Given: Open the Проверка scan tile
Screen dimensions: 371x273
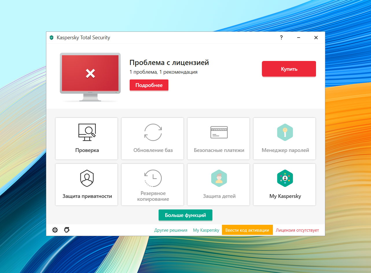Looking at the screenshot, I should [x=87, y=139].
